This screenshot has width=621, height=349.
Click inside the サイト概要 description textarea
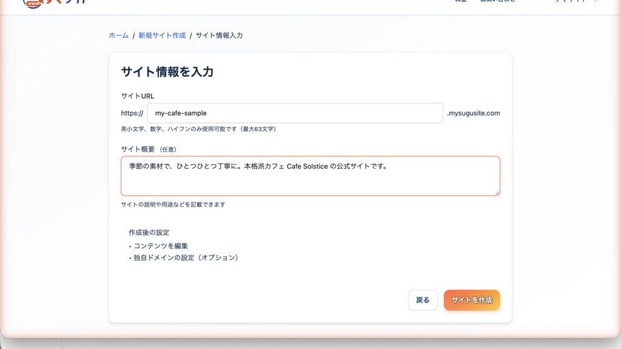pos(310,174)
